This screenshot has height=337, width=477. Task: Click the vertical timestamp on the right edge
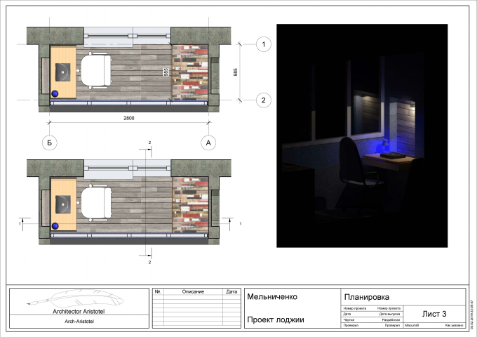tap(472, 315)
